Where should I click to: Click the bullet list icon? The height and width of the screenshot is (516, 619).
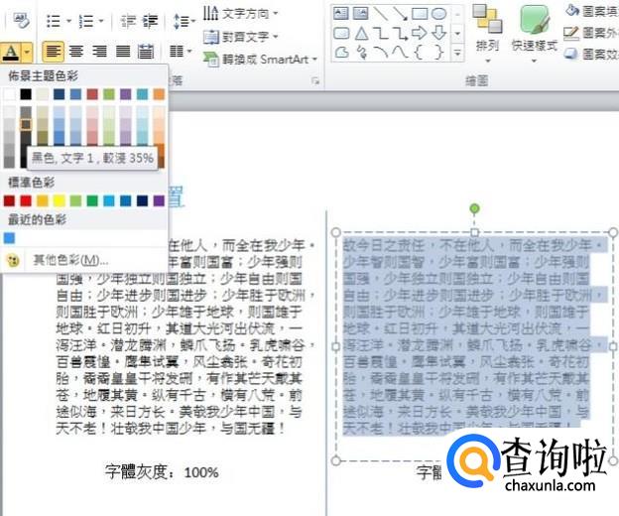click(54, 21)
